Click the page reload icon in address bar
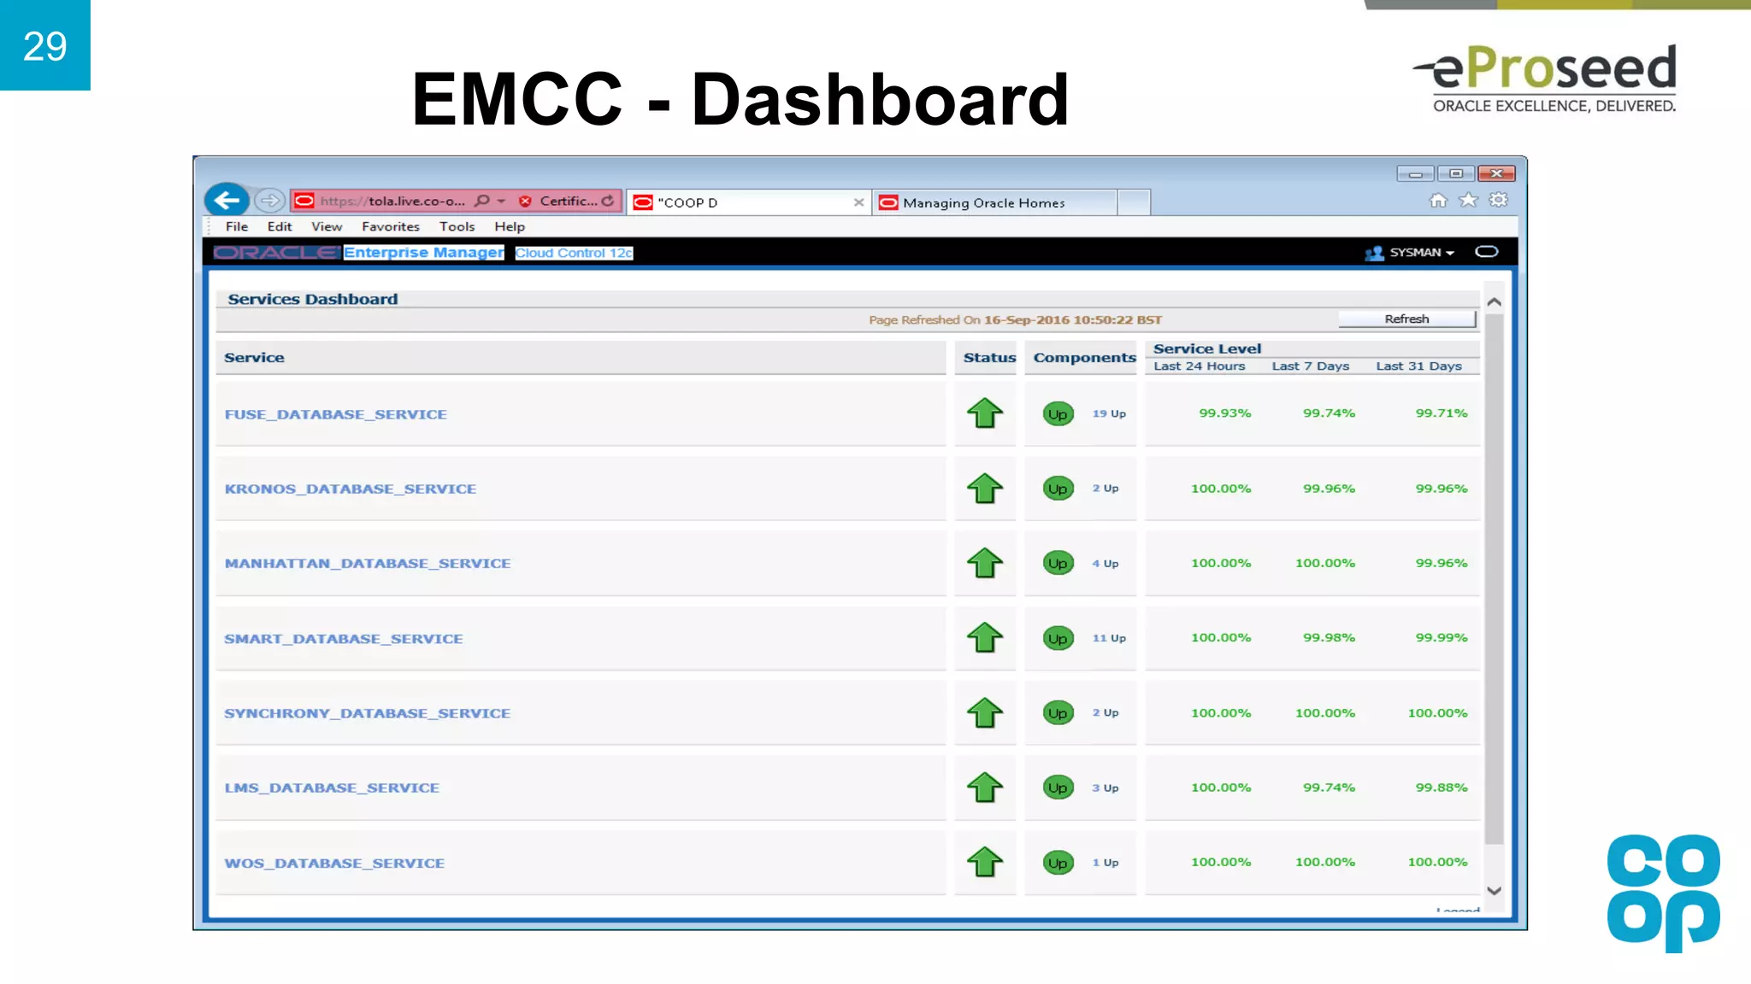 point(608,201)
